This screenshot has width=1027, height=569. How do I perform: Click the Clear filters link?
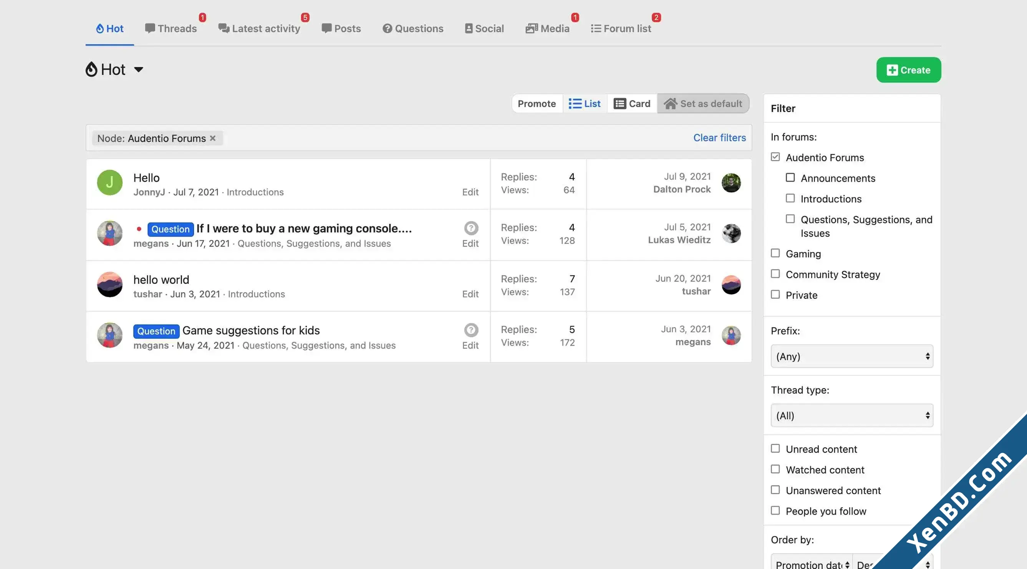coord(720,137)
